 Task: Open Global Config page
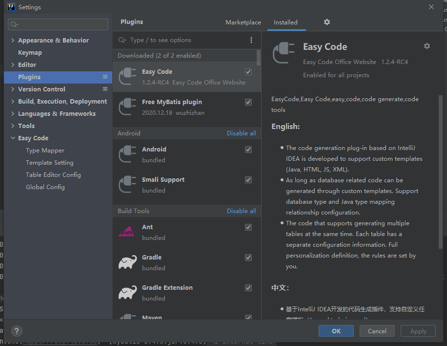pos(45,187)
